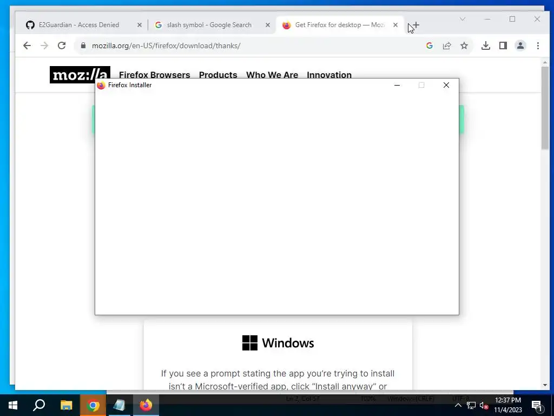This screenshot has height=416, width=554.
Task: Open Notepad taskbar icon
Action: [120, 405]
